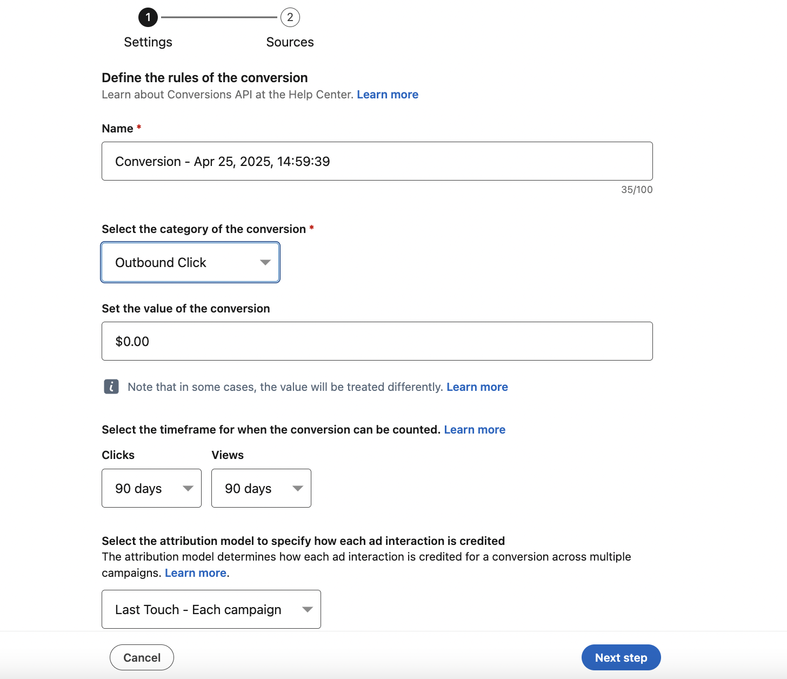This screenshot has width=787, height=679.
Task: Click the Clicks label
Action: pos(118,455)
